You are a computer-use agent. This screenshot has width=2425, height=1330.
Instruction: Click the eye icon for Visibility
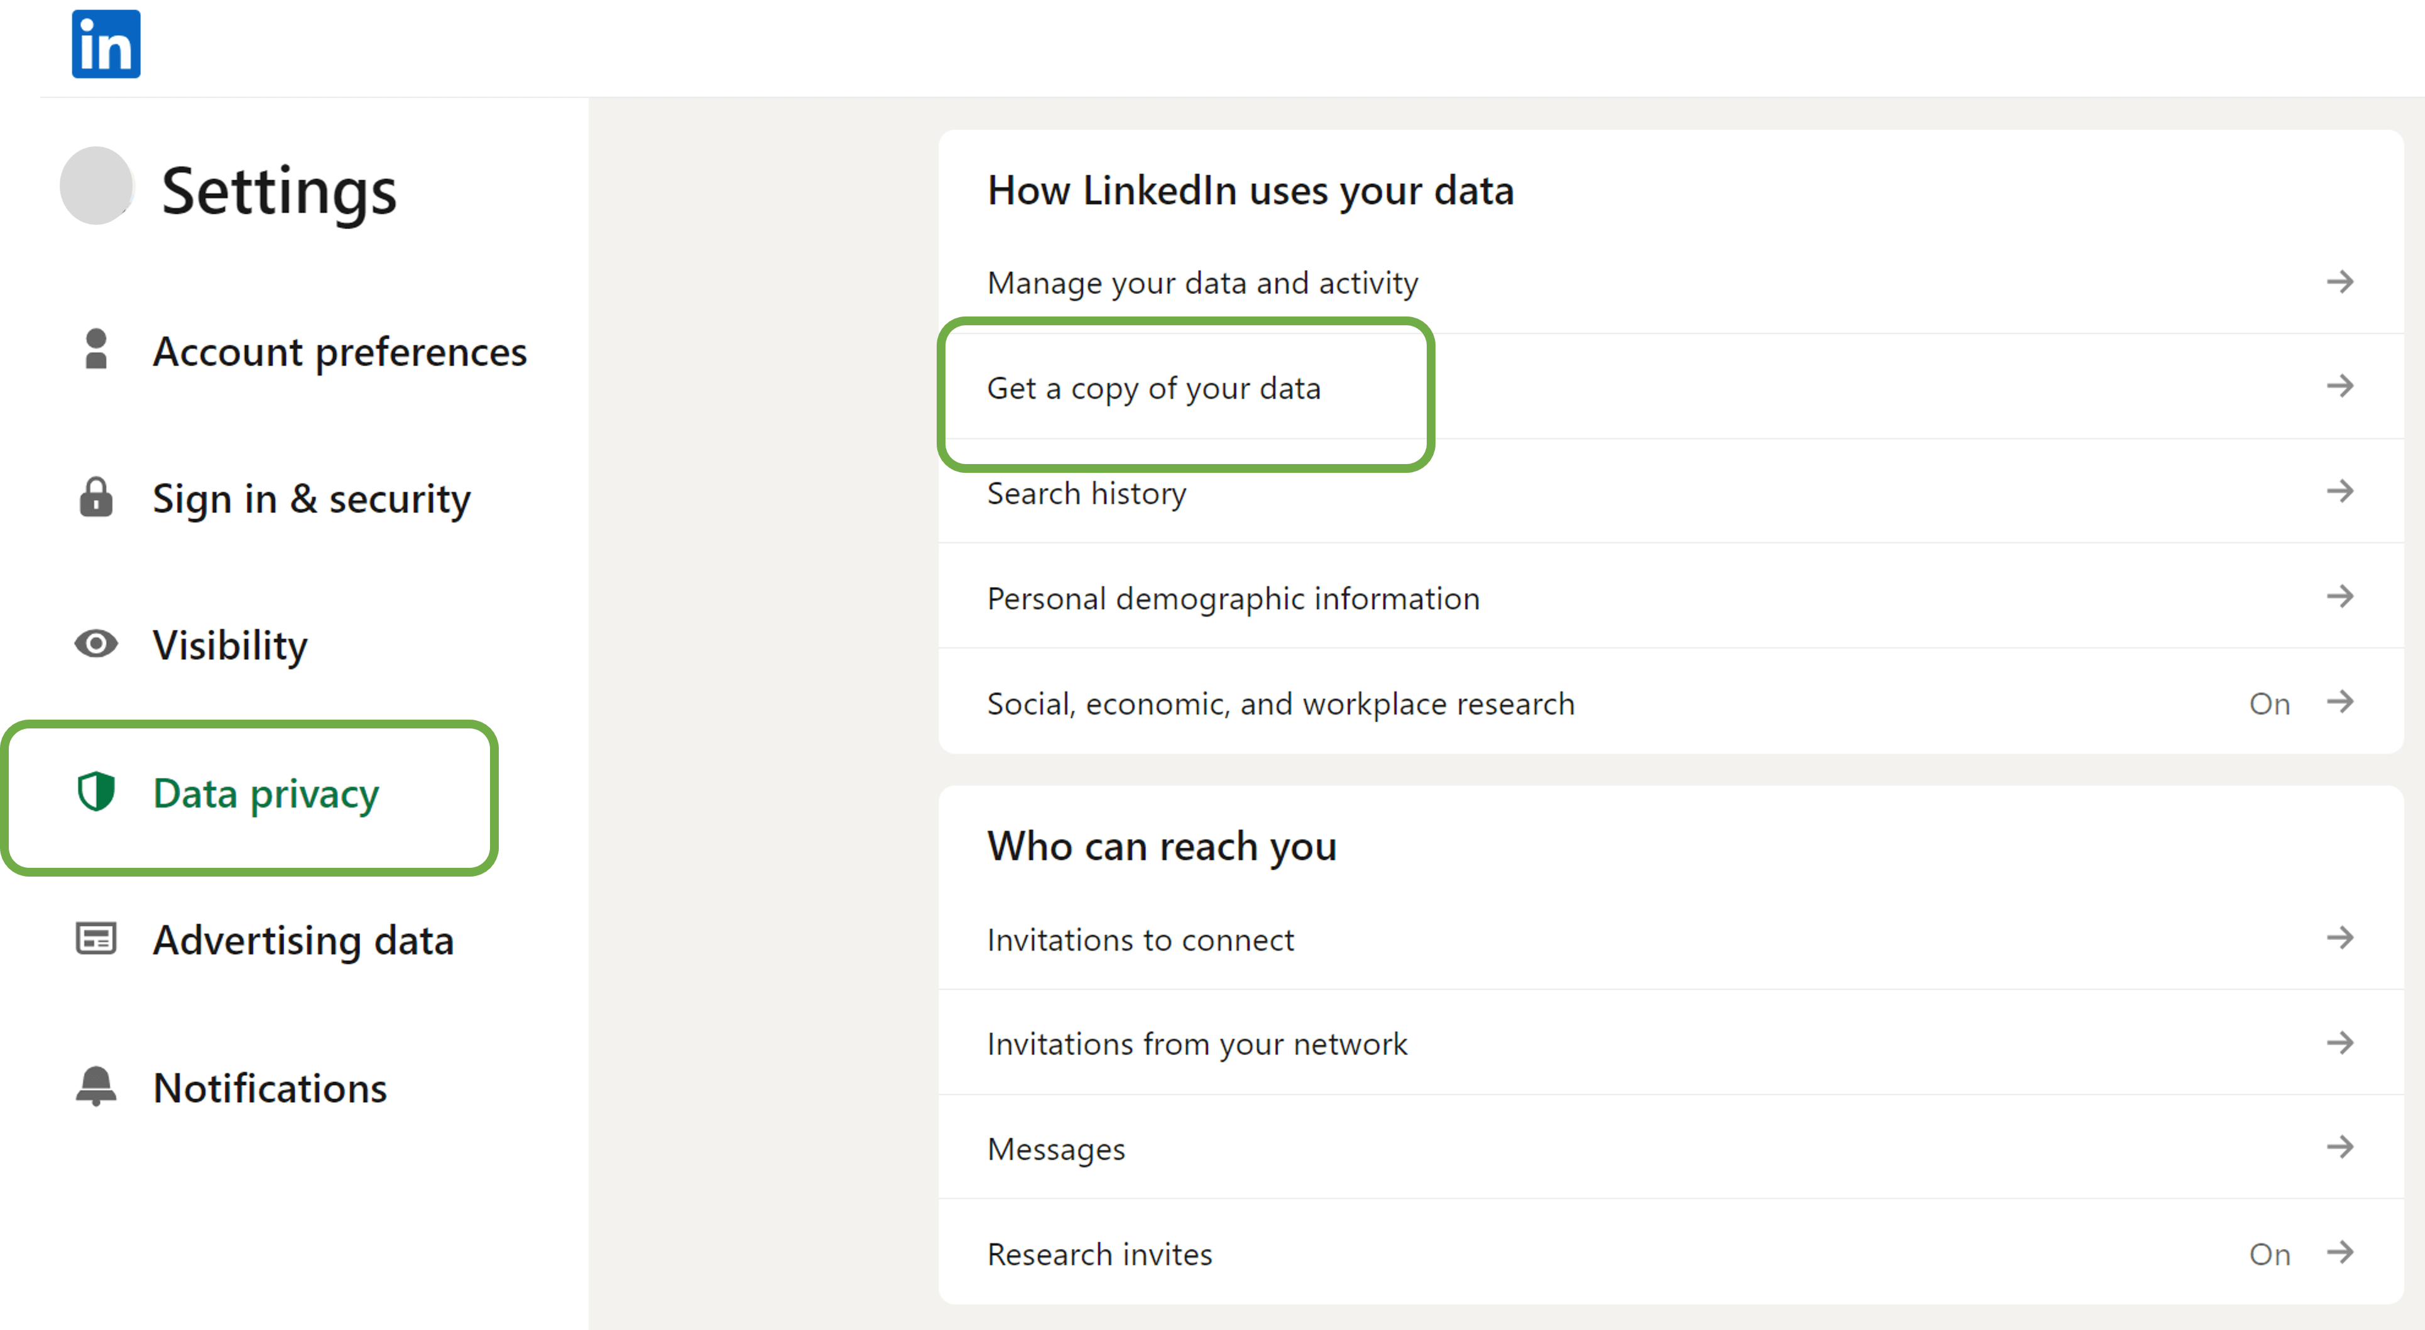pos(96,644)
